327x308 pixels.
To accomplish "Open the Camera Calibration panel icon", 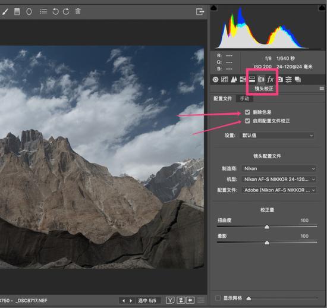I will 280,80.
